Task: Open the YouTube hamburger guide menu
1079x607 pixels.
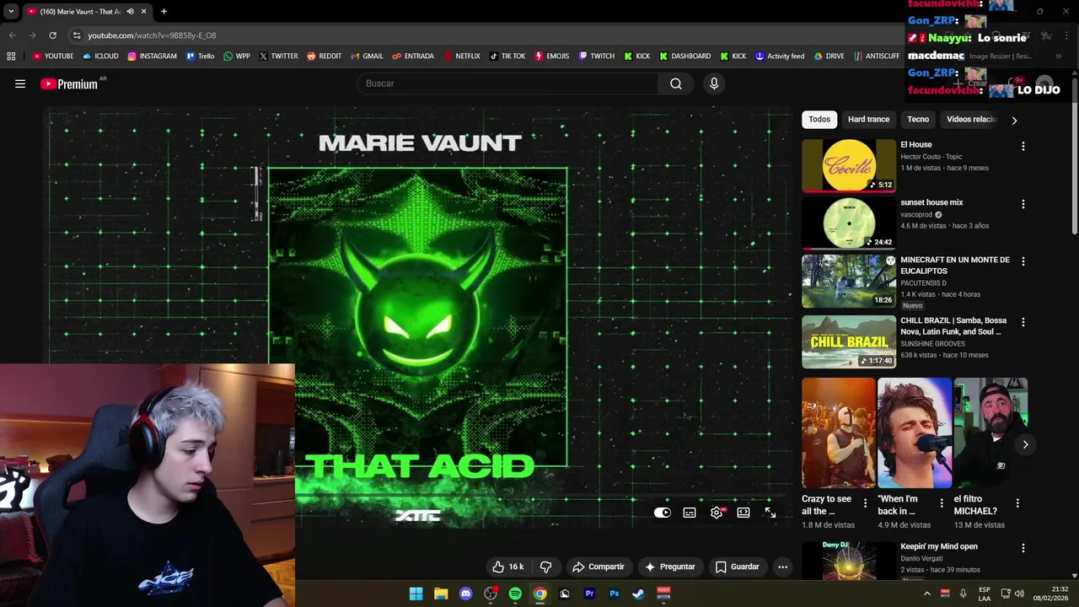Action: pyautogui.click(x=20, y=83)
